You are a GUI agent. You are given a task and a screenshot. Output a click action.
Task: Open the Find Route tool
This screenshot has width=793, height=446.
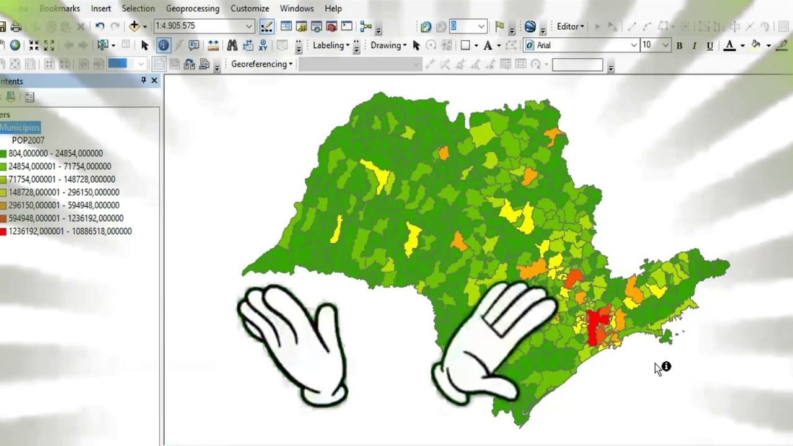tap(248, 45)
